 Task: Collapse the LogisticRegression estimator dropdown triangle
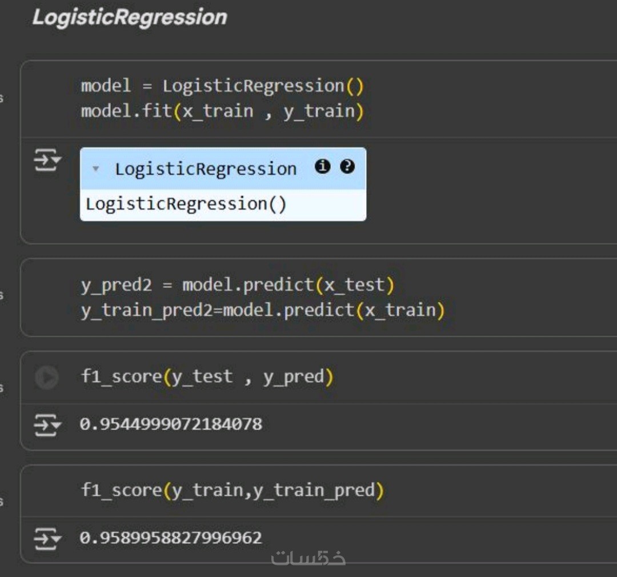click(x=95, y=169)
